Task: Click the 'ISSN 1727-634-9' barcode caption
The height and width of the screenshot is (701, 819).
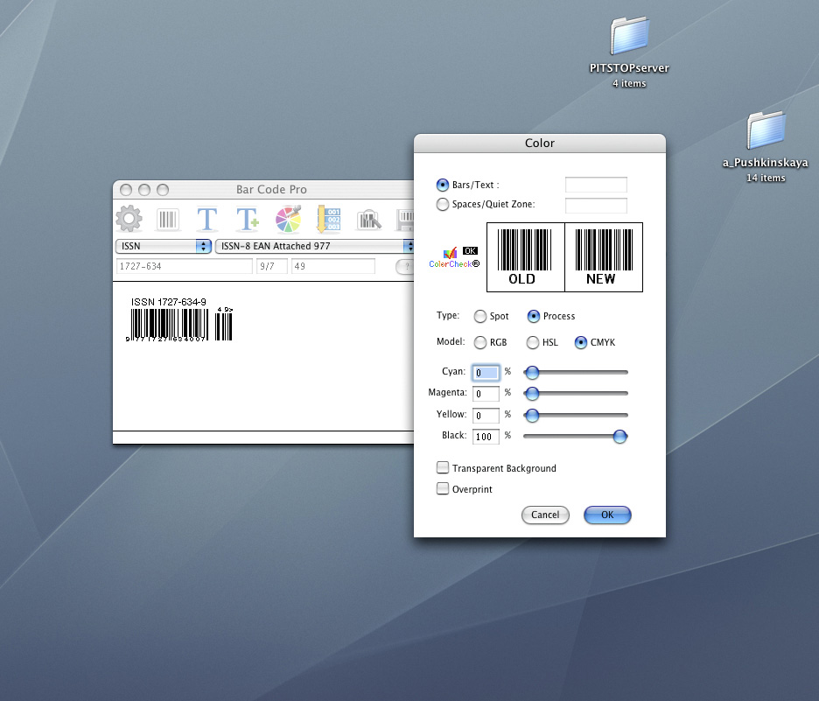Action: point(168,302)
